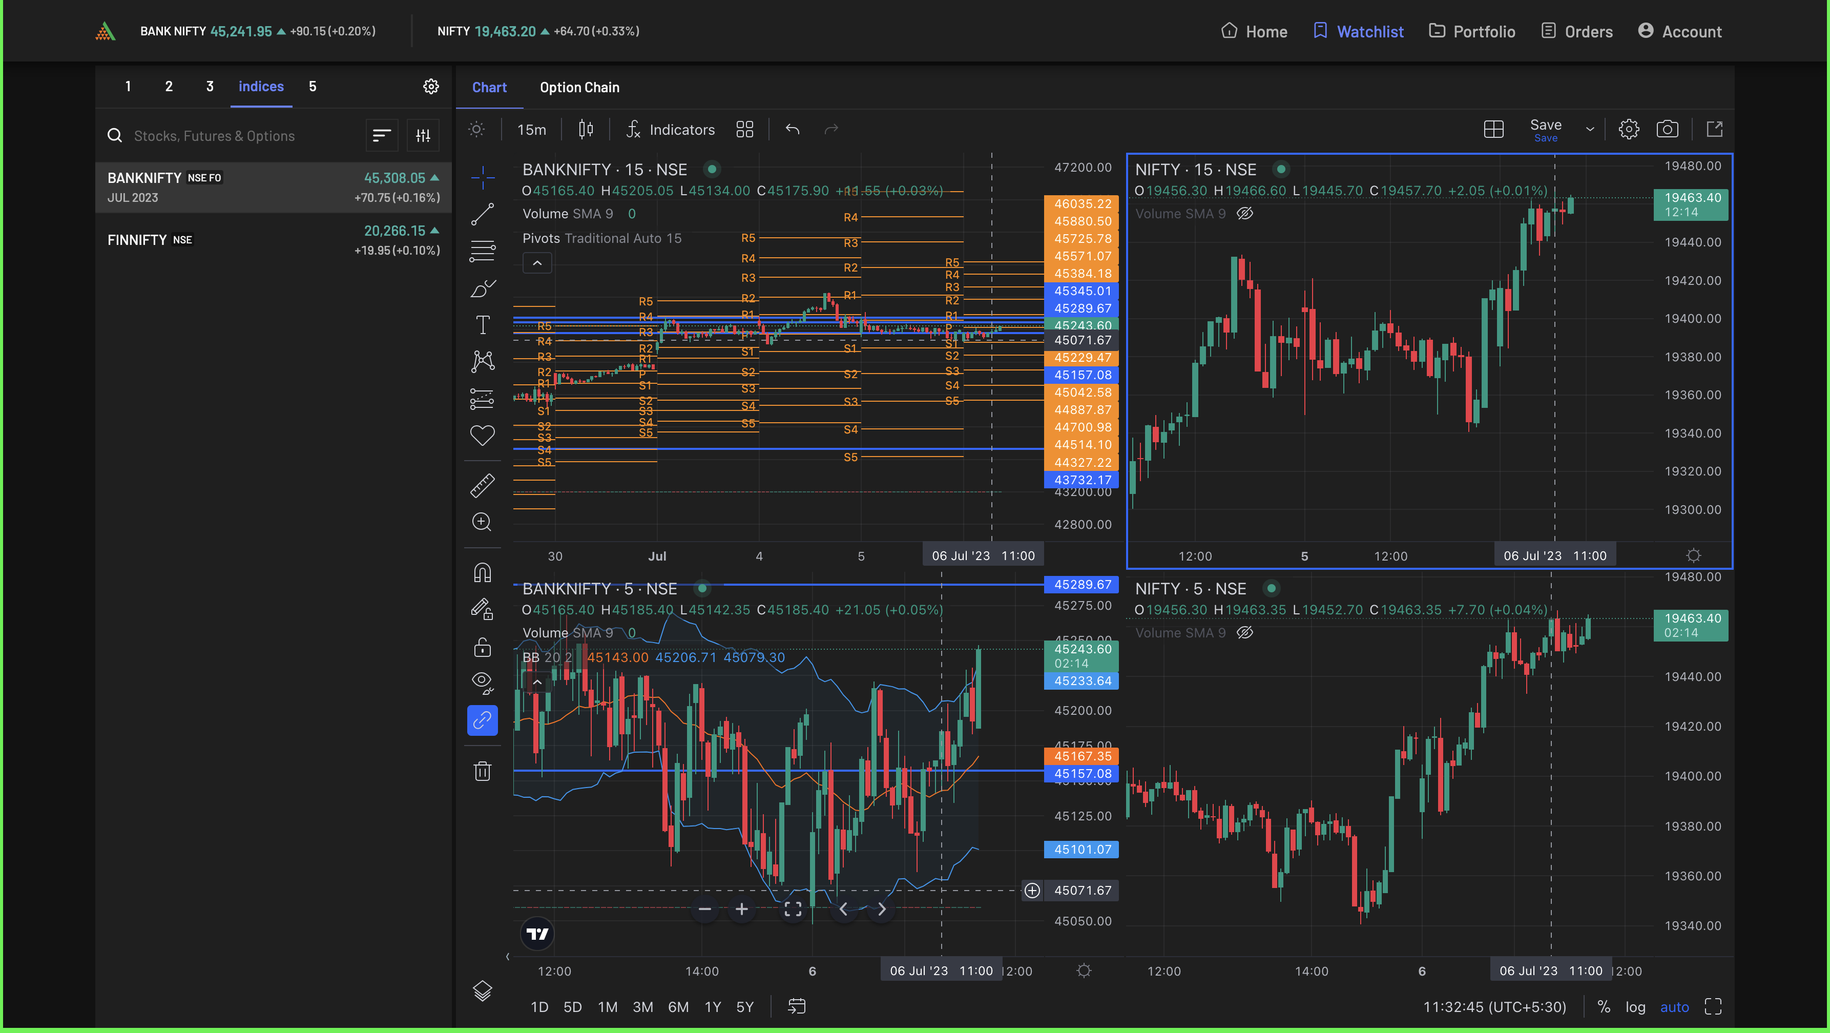Open the Save layout dropdown arrow
This screenshot has height=1033, width=1830.
[x=1590, y=129]
